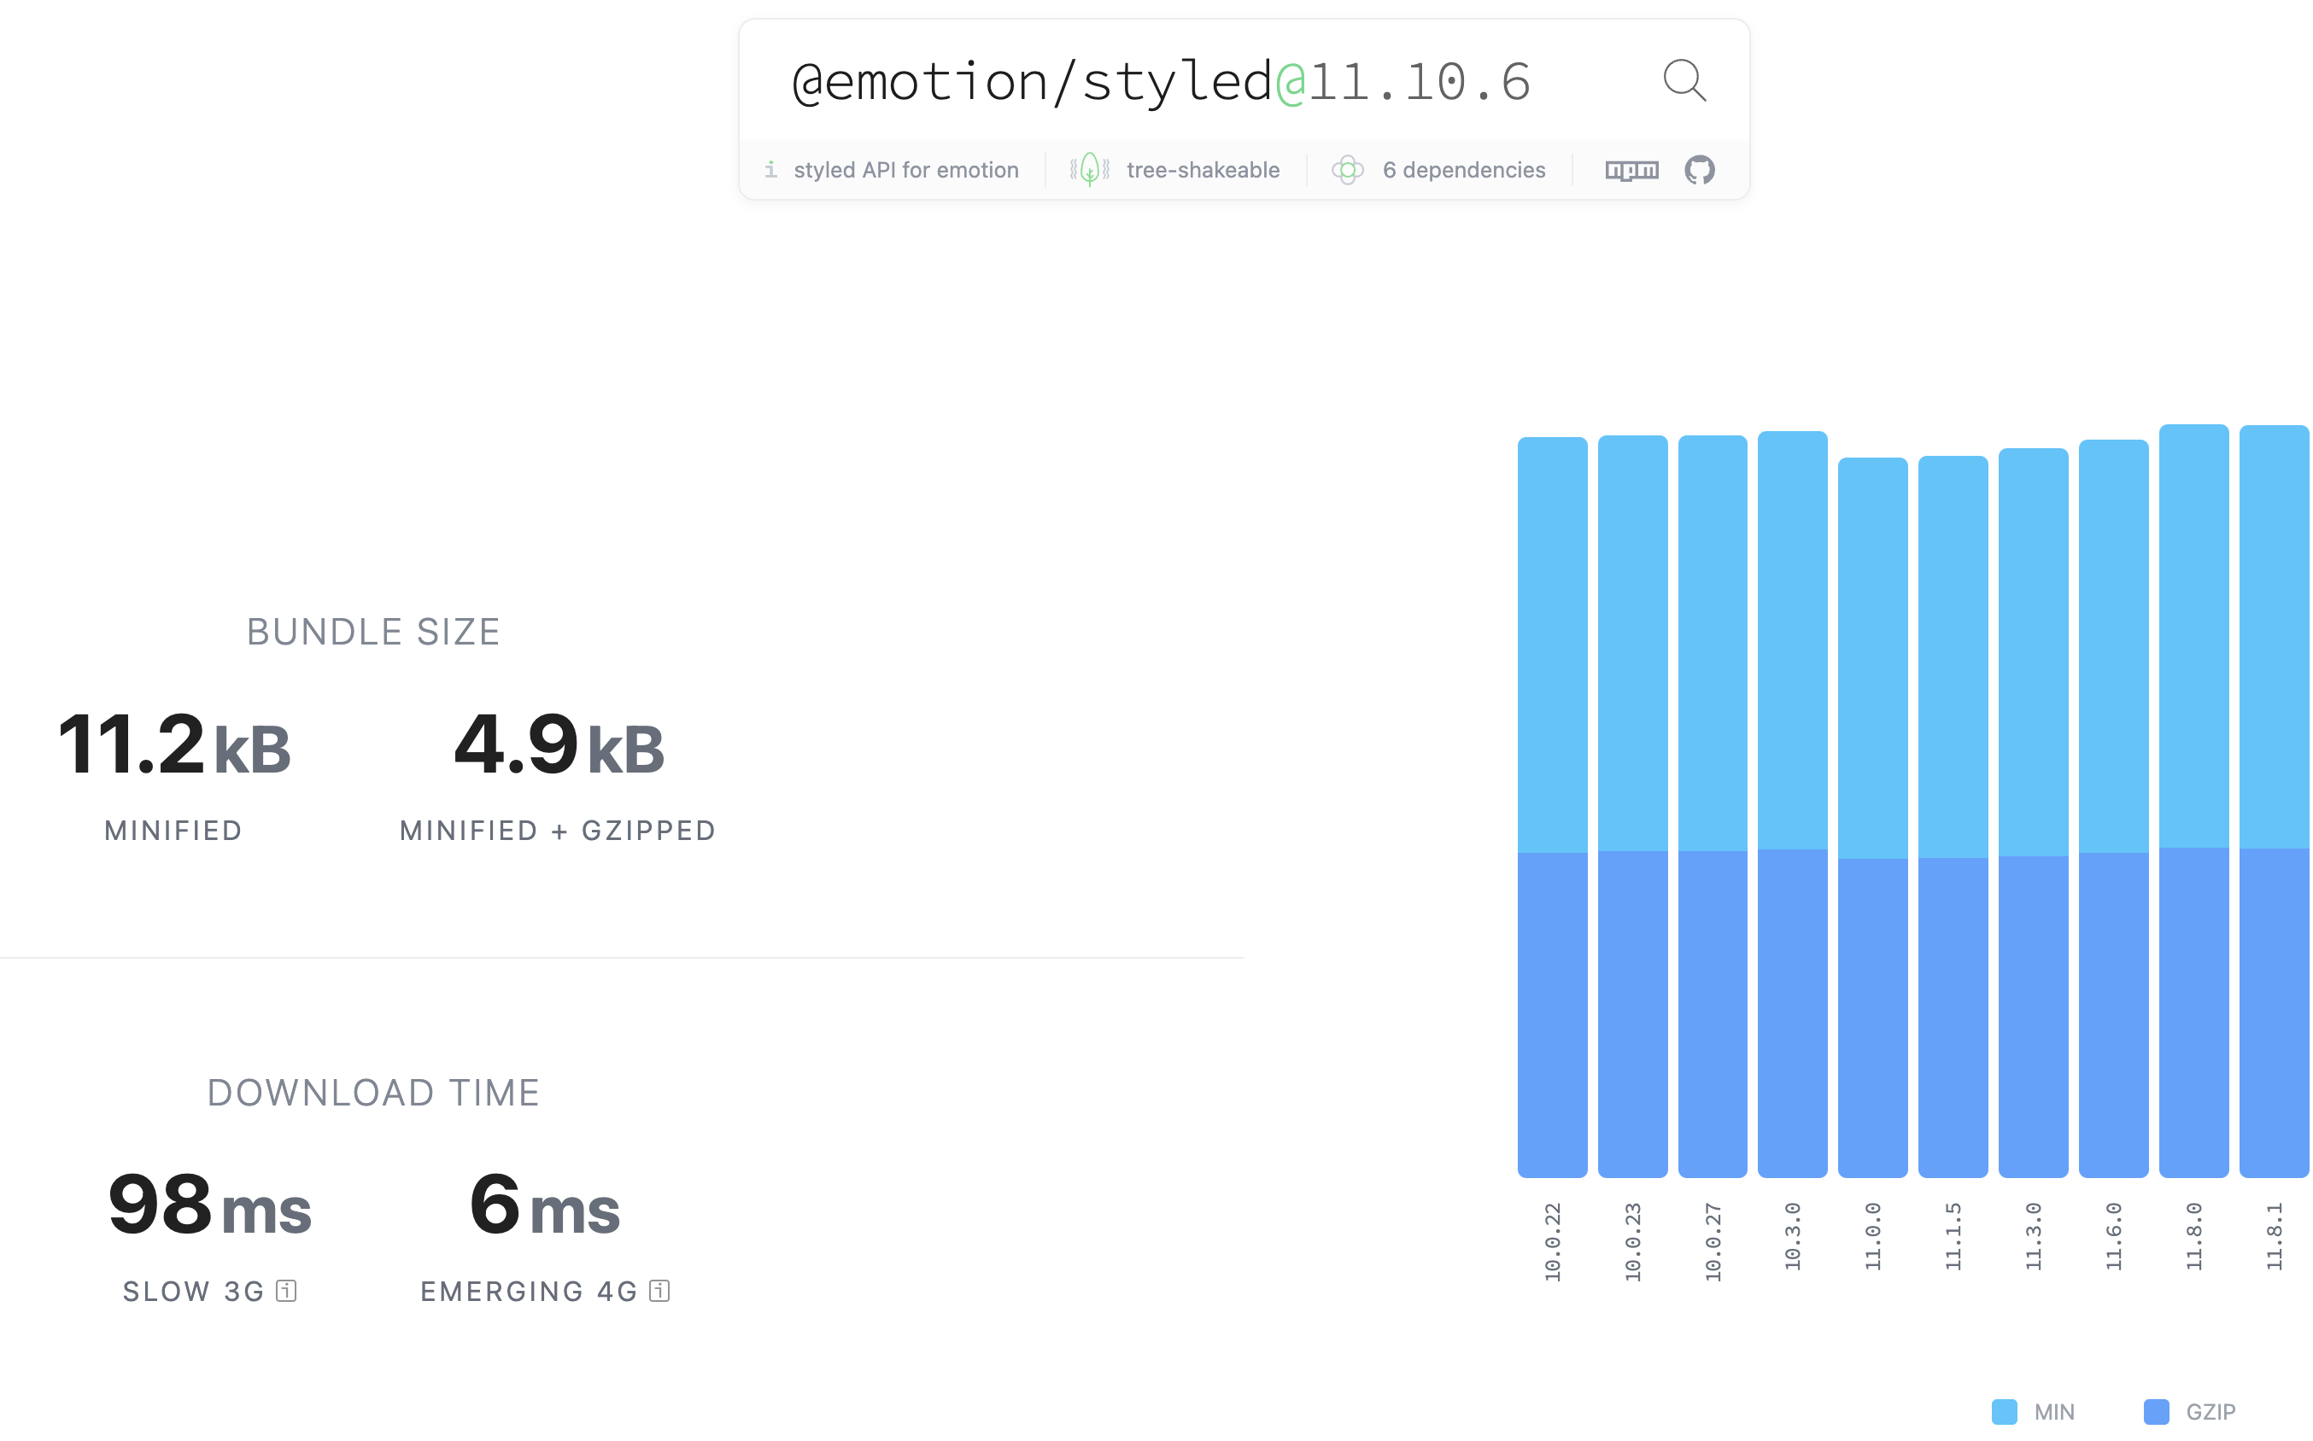Click the tree-shakeable leaf icon
Viewport: 2313px width, 1441px height.
point(1090,171)
